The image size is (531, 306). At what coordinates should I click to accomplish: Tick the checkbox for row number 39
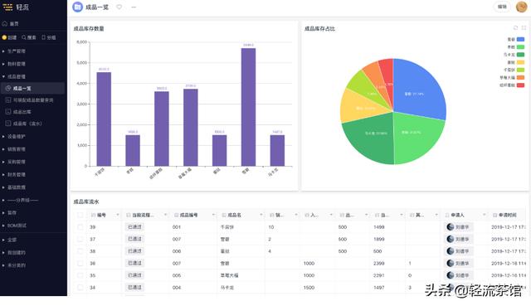pyautogui.click(x=80, y=227)
